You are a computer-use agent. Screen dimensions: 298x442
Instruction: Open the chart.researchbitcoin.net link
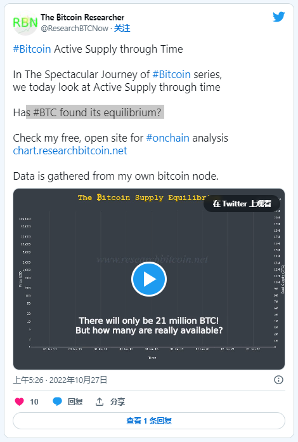coord(70,151)
